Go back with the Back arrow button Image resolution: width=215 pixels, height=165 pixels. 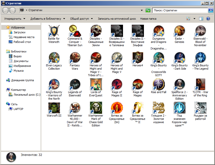[6, 10]
